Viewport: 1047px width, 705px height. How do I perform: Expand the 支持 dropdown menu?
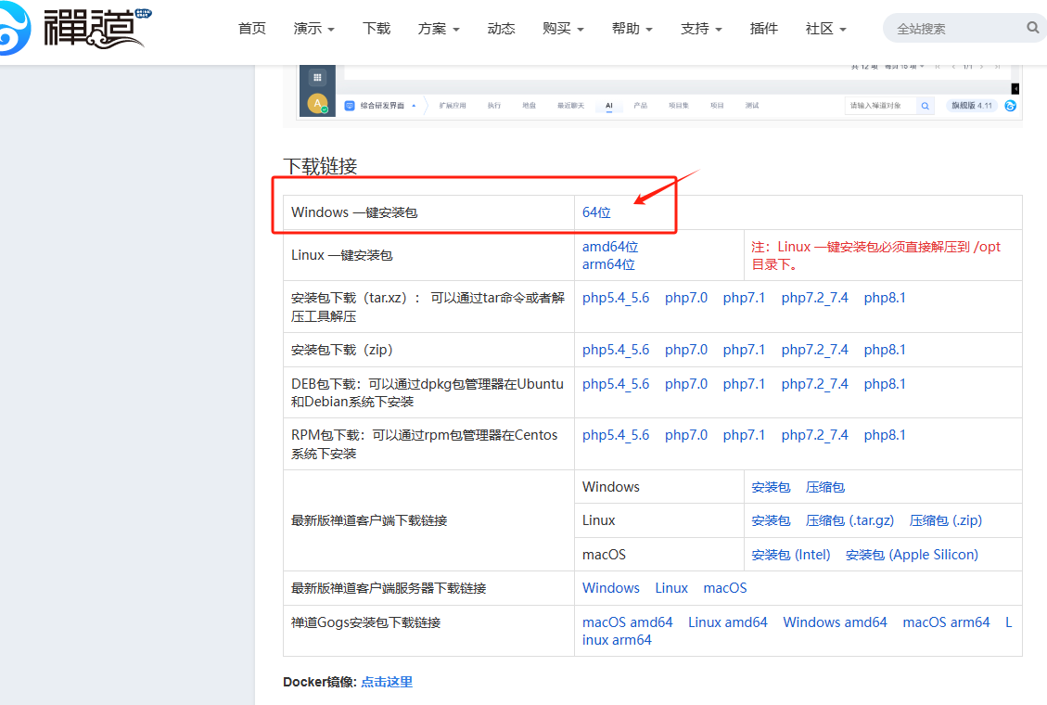[701, 28]
